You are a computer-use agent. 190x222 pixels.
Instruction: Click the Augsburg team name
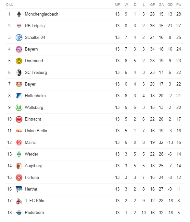[33, 166]
